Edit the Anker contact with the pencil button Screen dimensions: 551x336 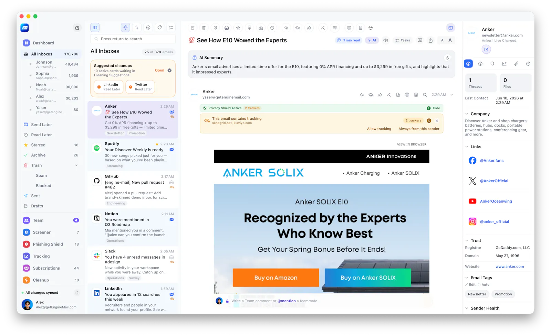(486, 50)
